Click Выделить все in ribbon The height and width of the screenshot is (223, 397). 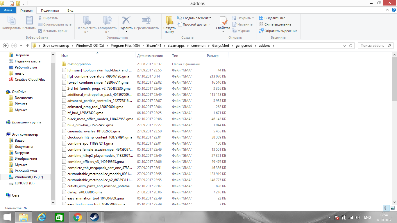[x=272, y=18]
